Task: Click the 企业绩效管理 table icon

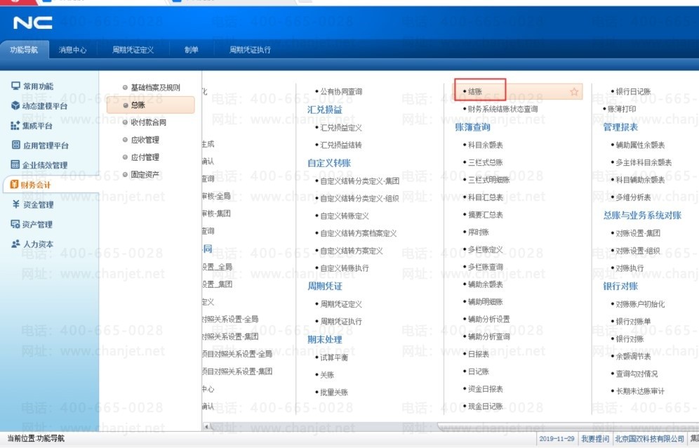Action: [x=15, y=164]
